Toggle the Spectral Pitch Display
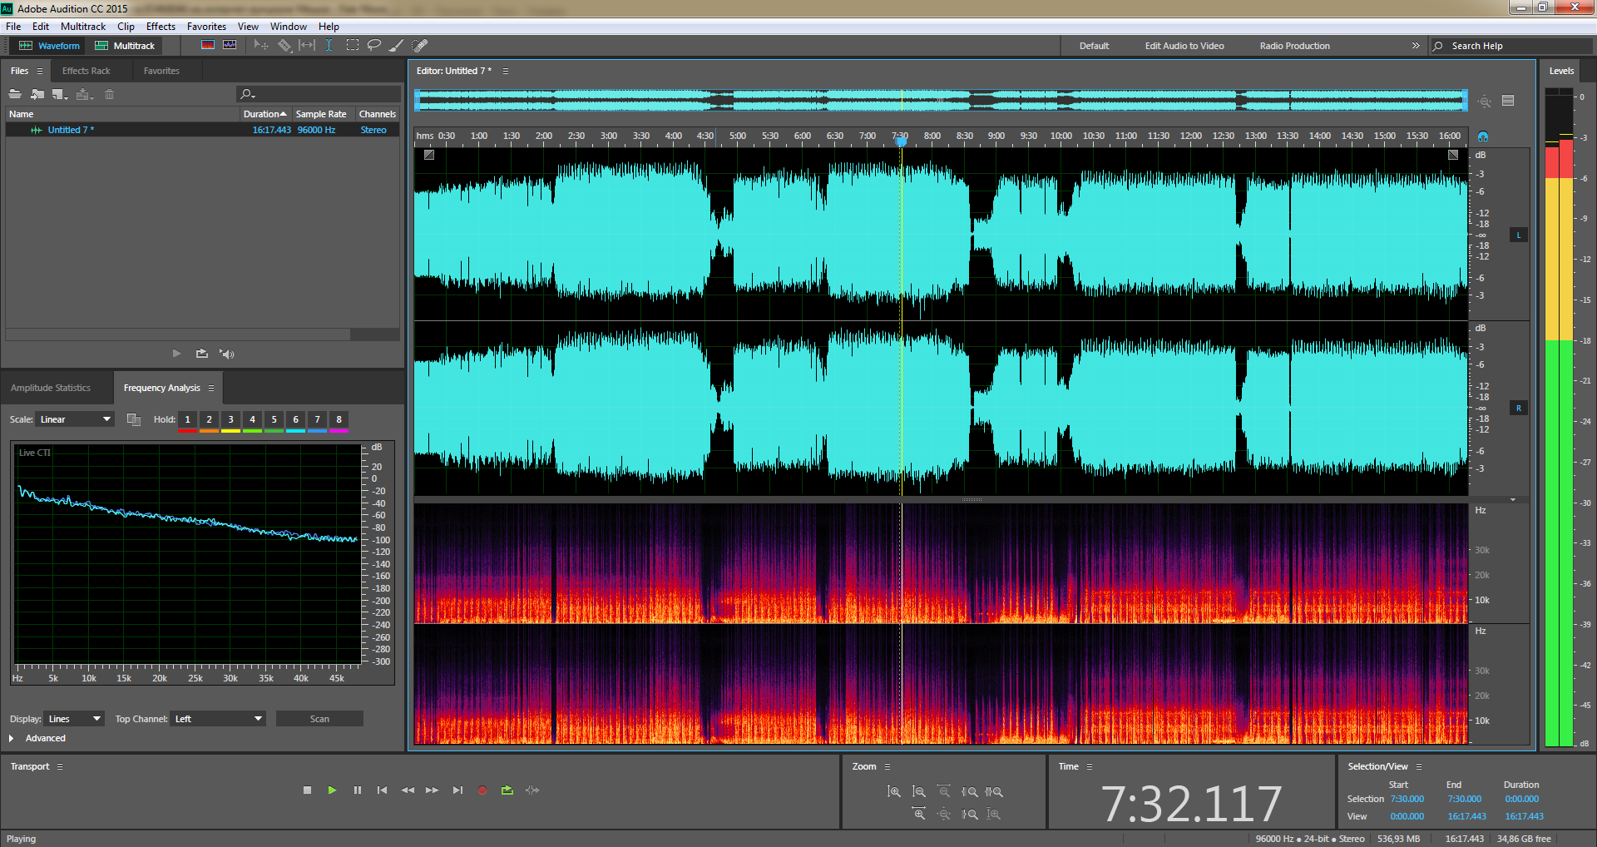Image resolution: width=1597 pixels, height=847 pixels. [230, 45]
